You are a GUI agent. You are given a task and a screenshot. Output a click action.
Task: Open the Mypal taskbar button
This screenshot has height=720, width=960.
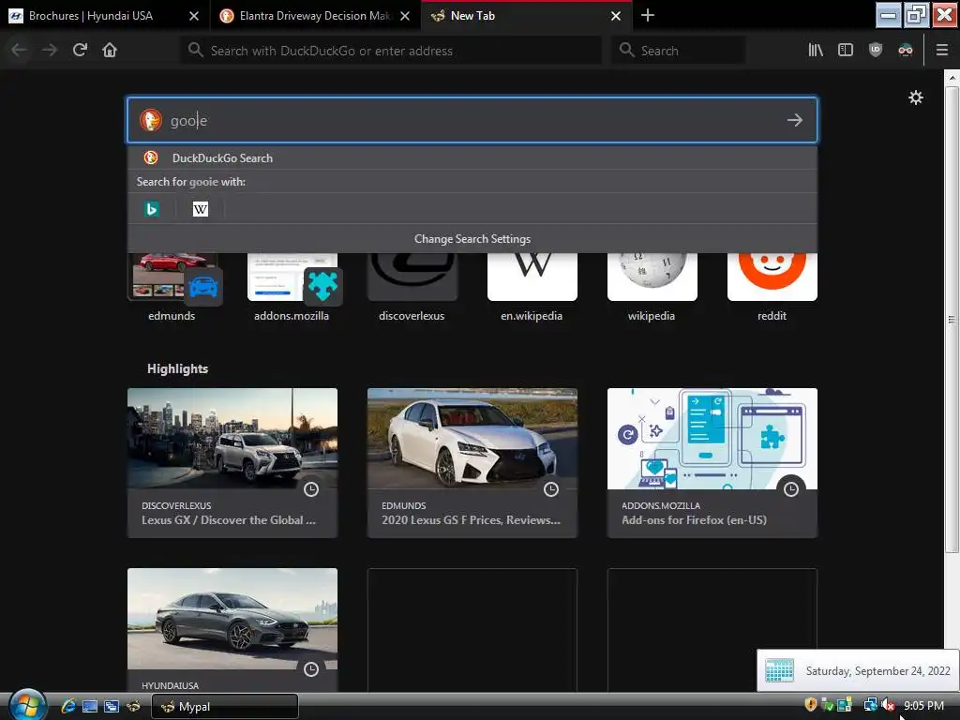225,707
